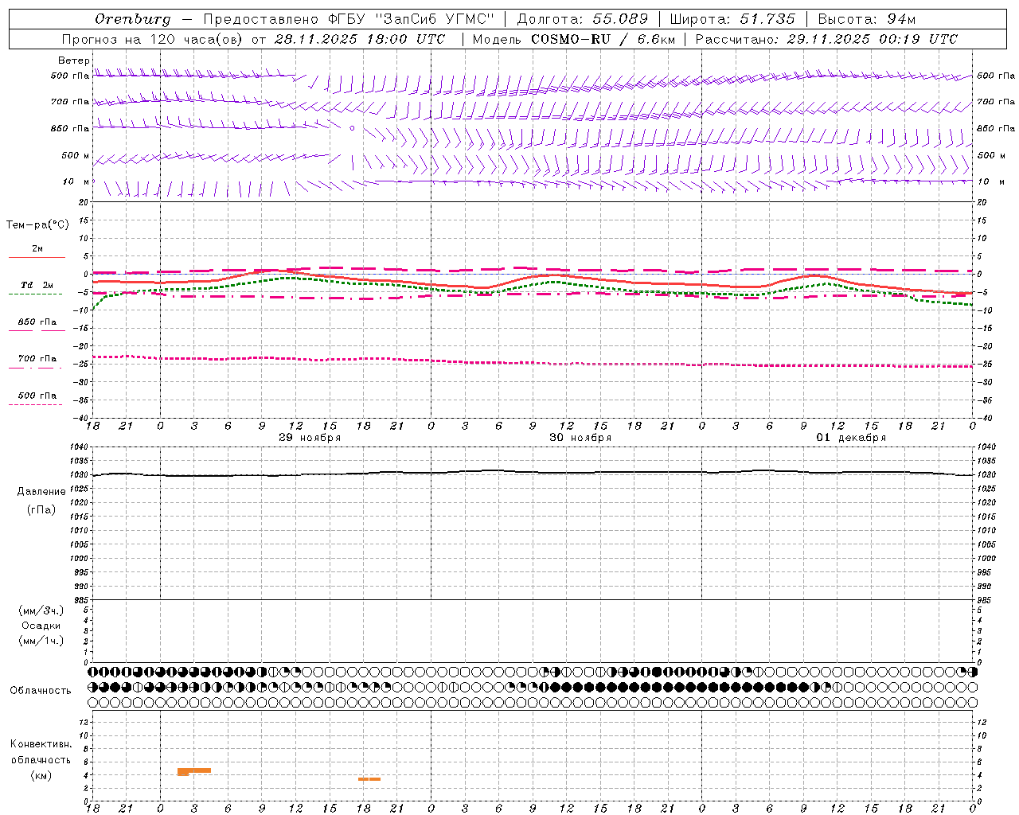The width and height of the screenshot is (1019, 815).
Task: Click the 500 гПа dotted temperature legend entry
Action: pos(36,399)
